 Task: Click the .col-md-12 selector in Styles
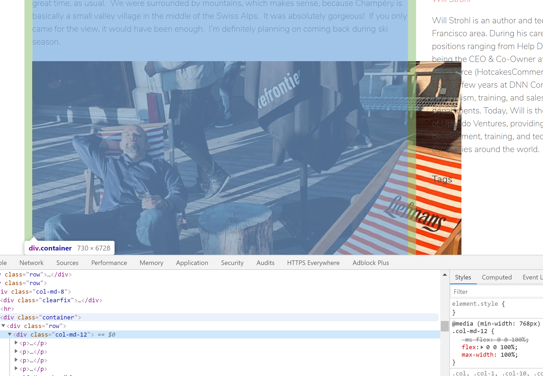point(469,331)
